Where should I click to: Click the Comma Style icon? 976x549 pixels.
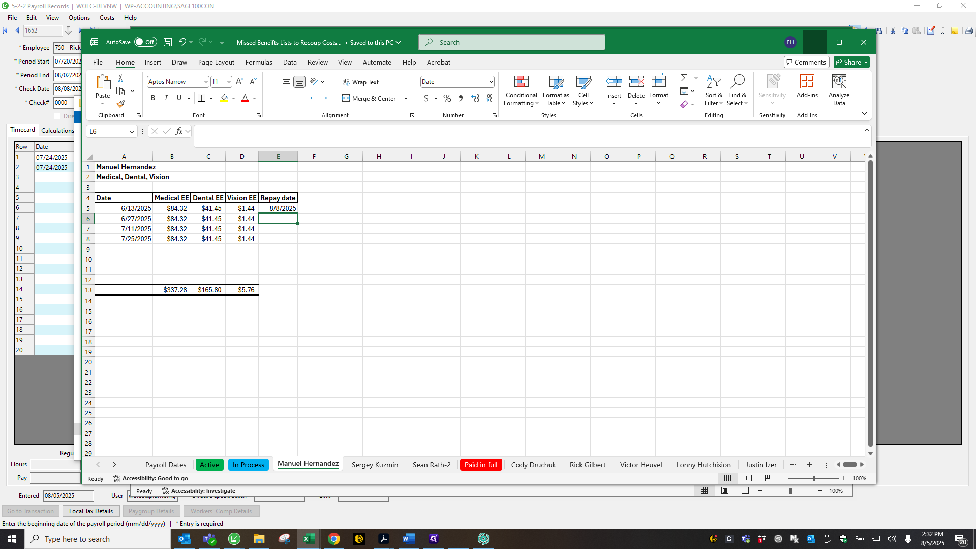coord(461,98)
